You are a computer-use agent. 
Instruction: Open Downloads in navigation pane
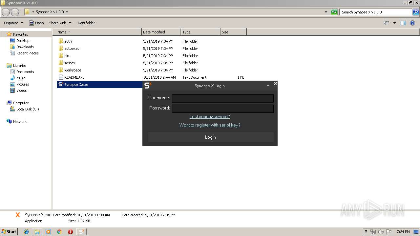click(25, 47)
